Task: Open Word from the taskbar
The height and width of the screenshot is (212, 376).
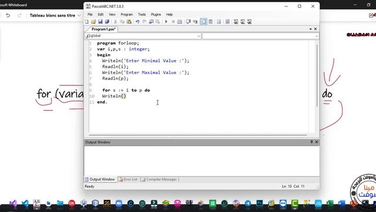Action: pos(342,204)
